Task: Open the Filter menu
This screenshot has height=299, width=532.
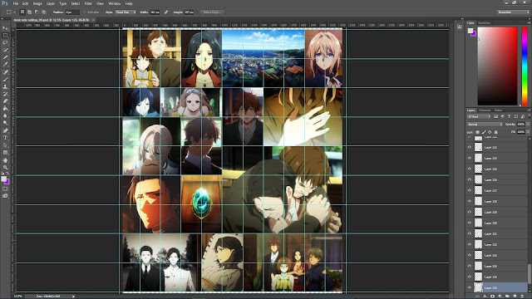Action: tap(88, 3)
